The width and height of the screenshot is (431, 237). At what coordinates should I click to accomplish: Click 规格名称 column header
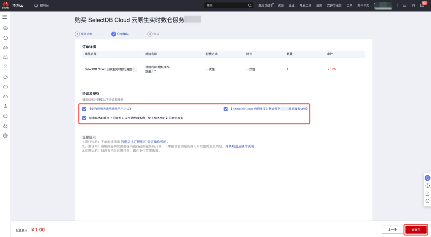[x=151, y=54]
